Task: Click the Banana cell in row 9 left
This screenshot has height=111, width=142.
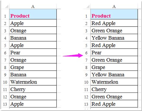Action: [x=33, y=74]
